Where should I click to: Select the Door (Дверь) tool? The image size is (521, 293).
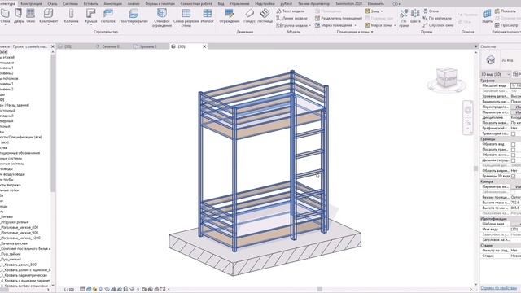point(19,15)
